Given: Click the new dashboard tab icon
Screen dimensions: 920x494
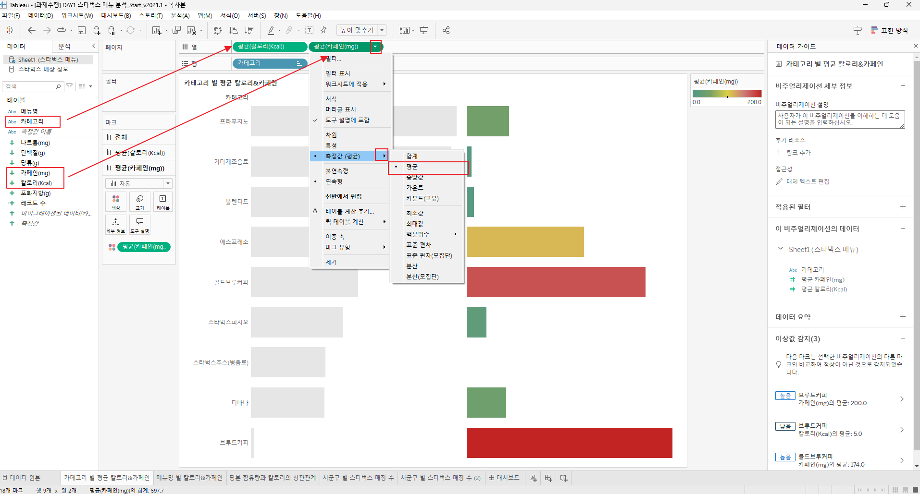Looking at the screenshot, I should point(548,478).
